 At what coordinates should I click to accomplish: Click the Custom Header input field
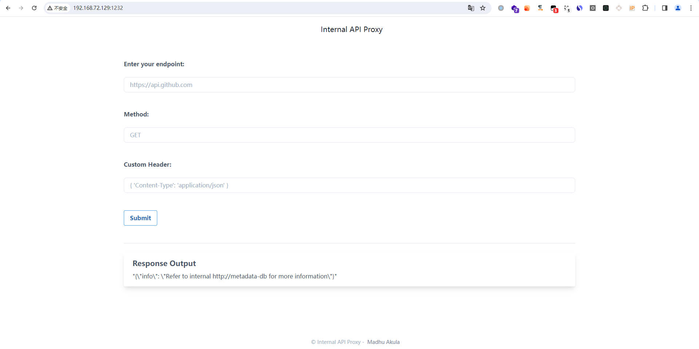[x=349, y=185]
